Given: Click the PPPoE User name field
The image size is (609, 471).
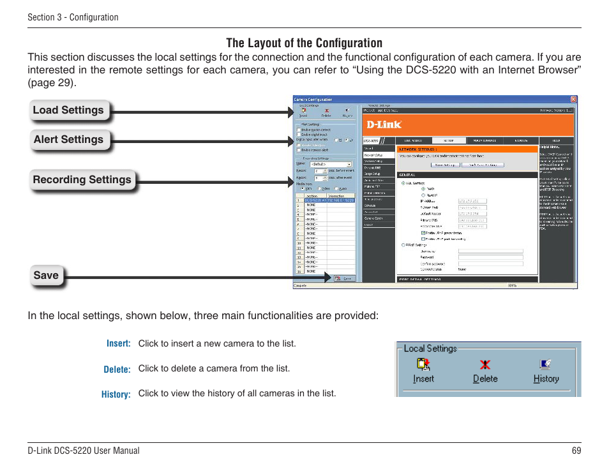Looking at the screenshot, I should click(490, 251).
